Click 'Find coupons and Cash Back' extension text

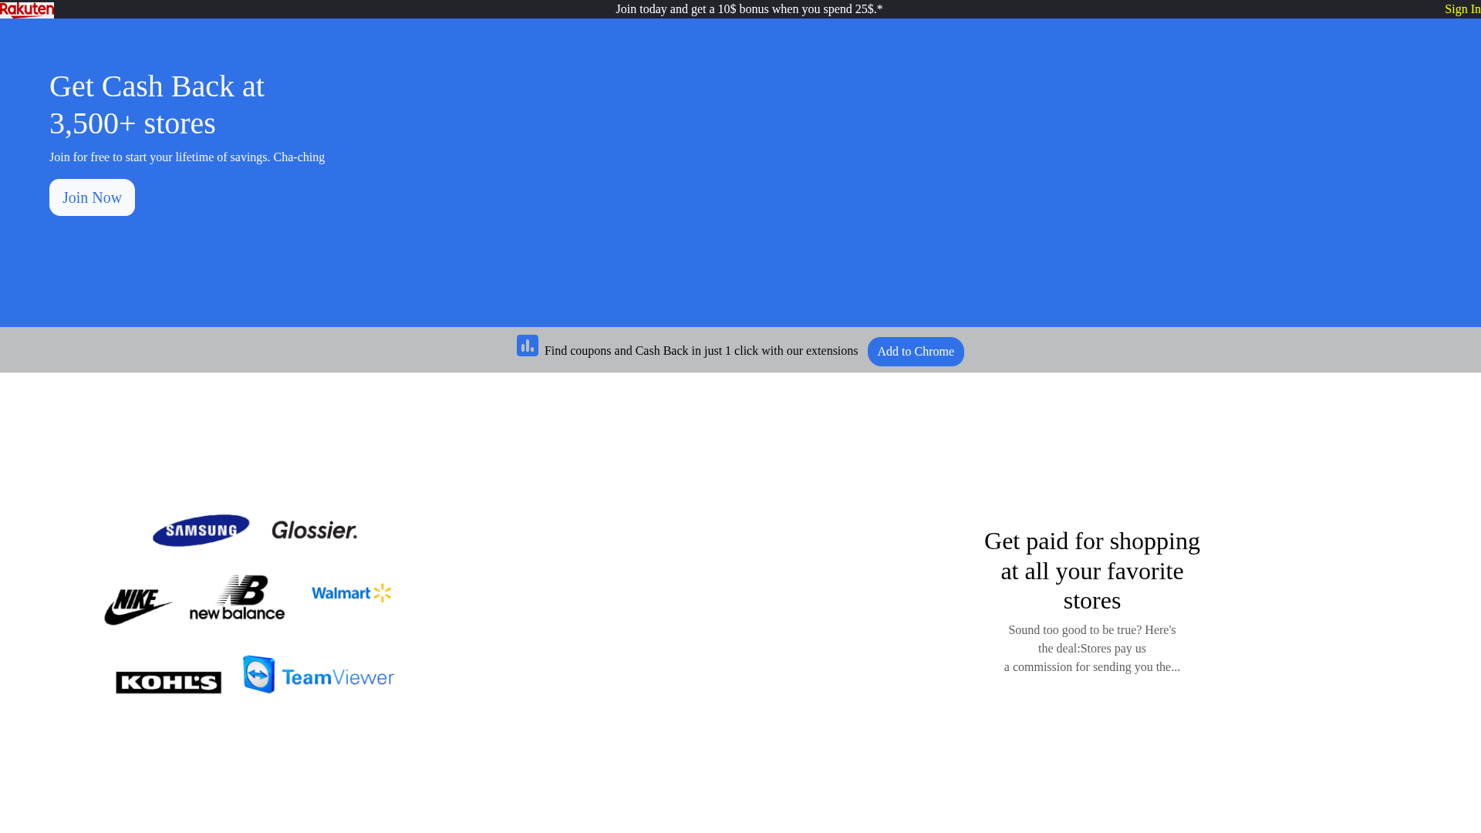pos(701,351)
